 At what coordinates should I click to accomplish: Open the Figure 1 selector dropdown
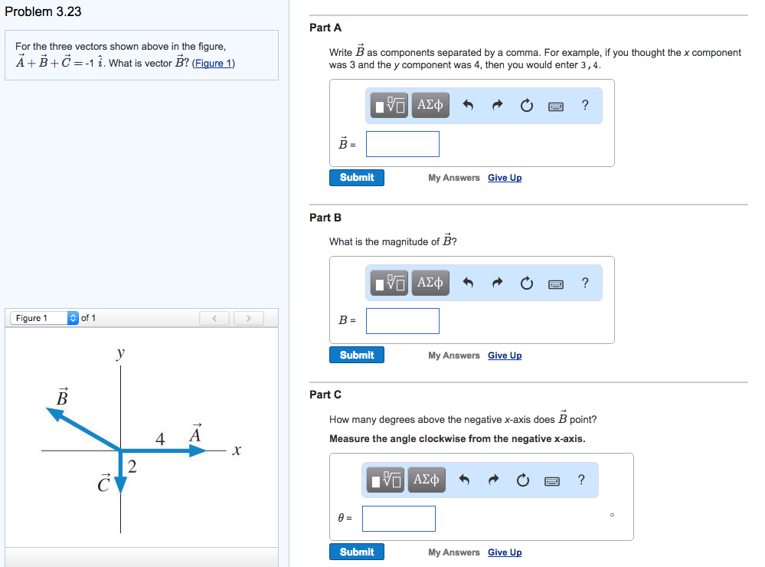pyautogui.click(x=44, y=318)
